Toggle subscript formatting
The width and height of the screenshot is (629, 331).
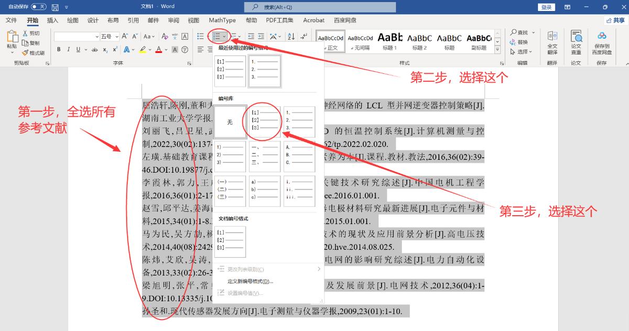coord(105,50)
